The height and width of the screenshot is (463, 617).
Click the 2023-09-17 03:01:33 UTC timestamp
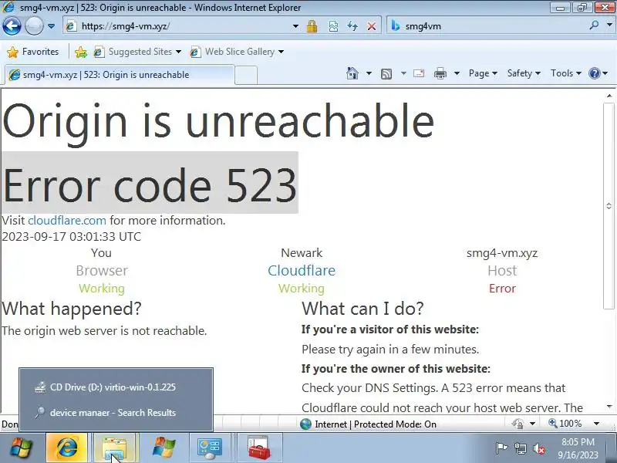(x=71, y=237)
